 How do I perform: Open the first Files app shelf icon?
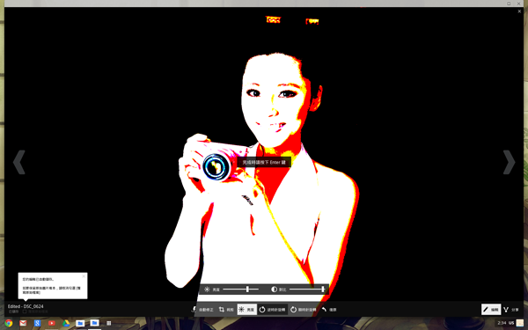[80, 323]
